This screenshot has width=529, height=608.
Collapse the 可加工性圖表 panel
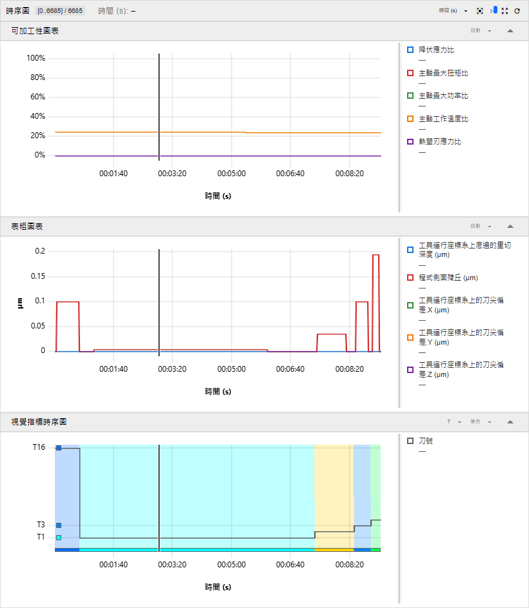coord(510,30)
